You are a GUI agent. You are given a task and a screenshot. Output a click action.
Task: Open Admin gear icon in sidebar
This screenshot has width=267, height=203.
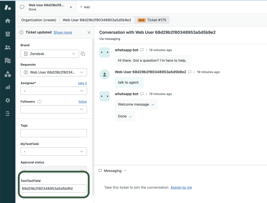[x=8, y=100]
